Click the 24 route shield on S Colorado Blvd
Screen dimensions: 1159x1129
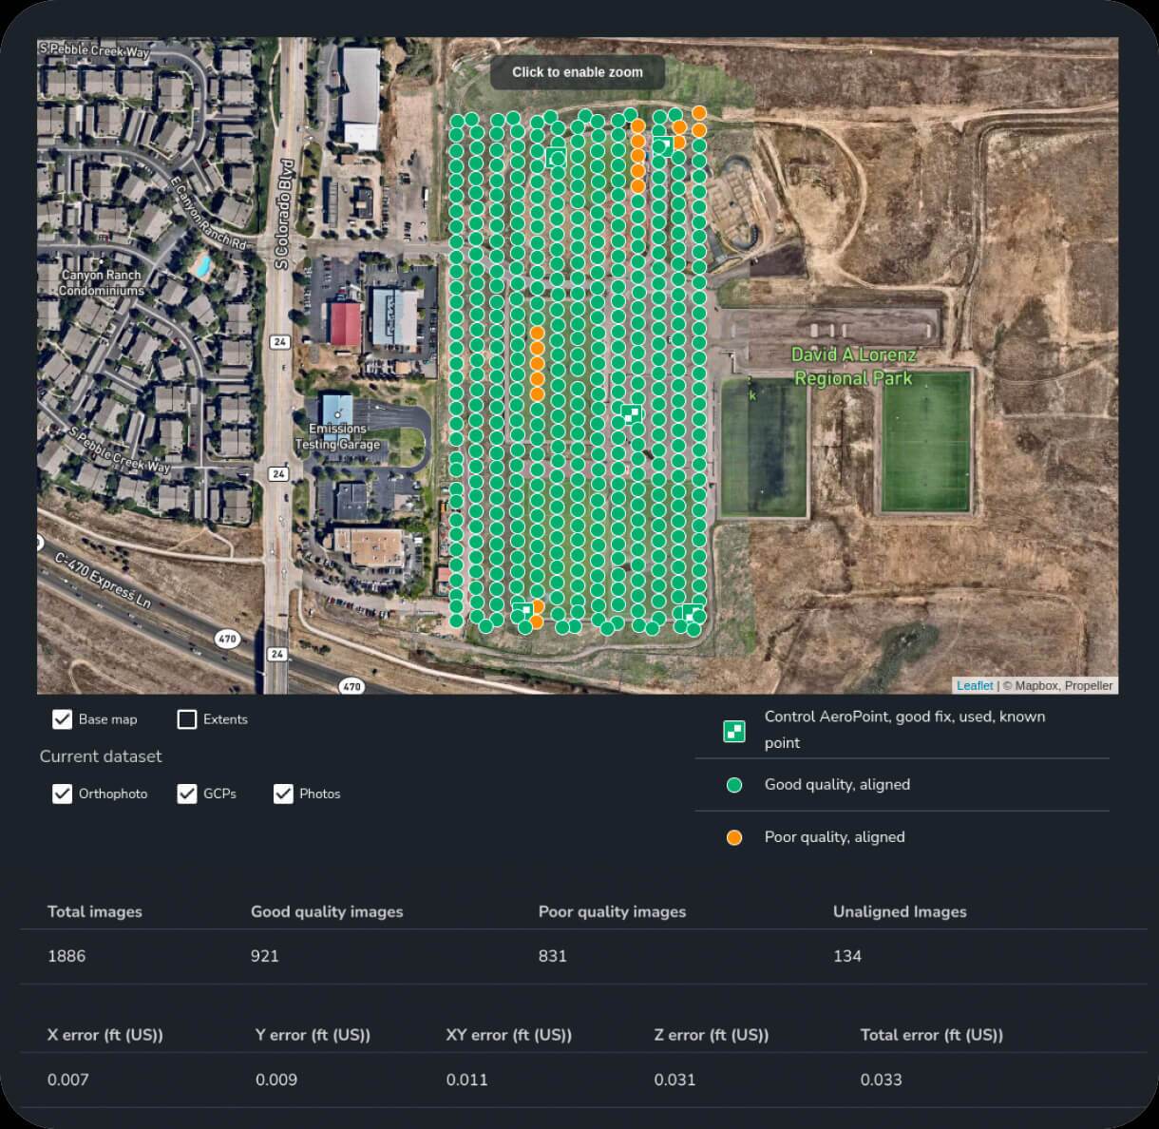click(x=280, y=342)
